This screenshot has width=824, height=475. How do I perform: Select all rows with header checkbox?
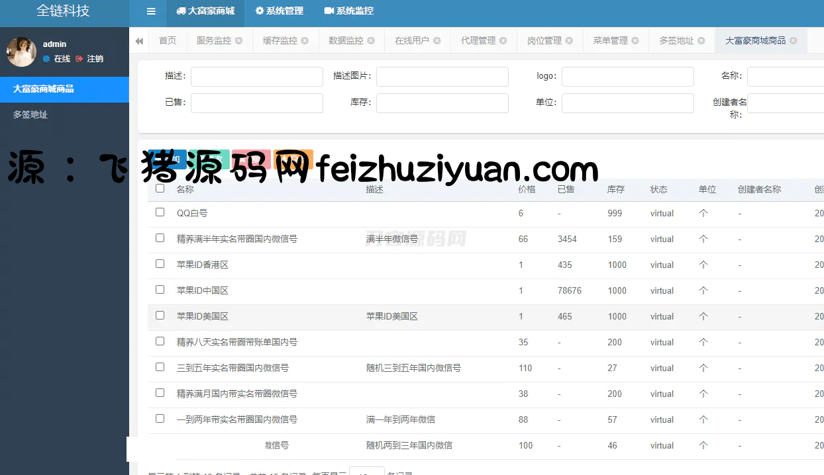[x=160, y=189]
